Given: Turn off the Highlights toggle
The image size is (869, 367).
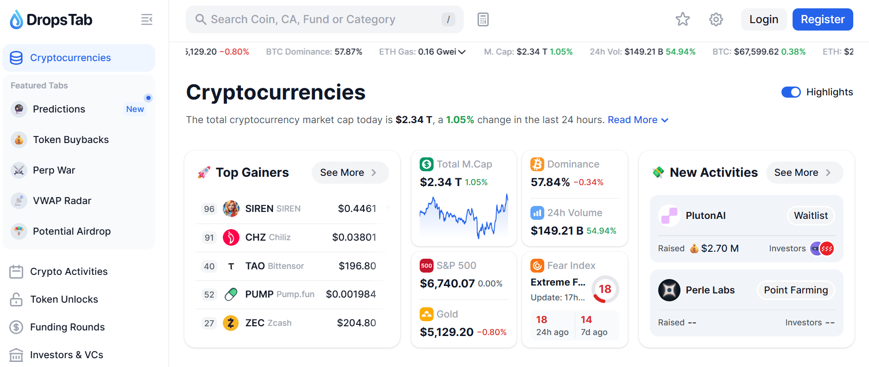Looking at the screenshot, I should pos(791,92).
